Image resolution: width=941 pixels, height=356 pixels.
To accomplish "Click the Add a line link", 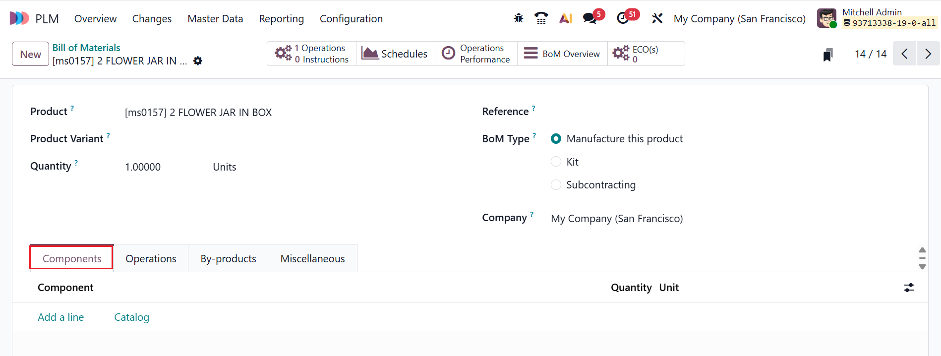I will [x=60, y=317].
